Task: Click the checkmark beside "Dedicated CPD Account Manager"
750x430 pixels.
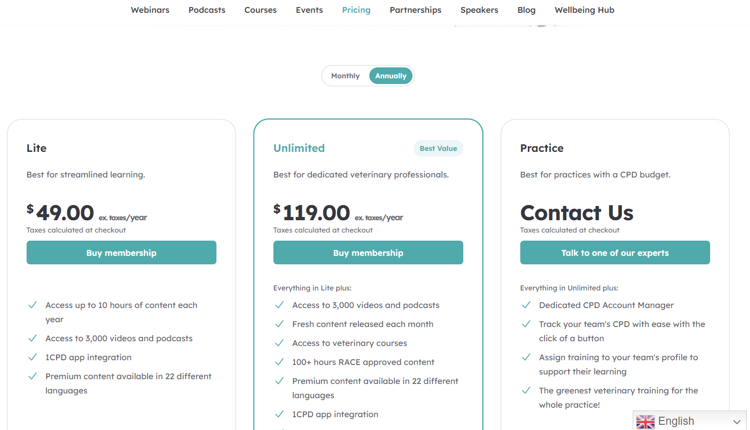Action: click(x=526, y=305)
